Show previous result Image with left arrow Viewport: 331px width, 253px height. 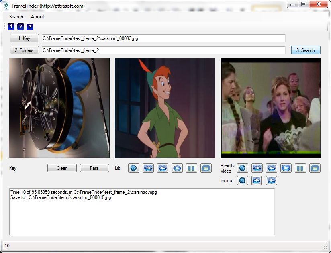(x=272, y=181)
